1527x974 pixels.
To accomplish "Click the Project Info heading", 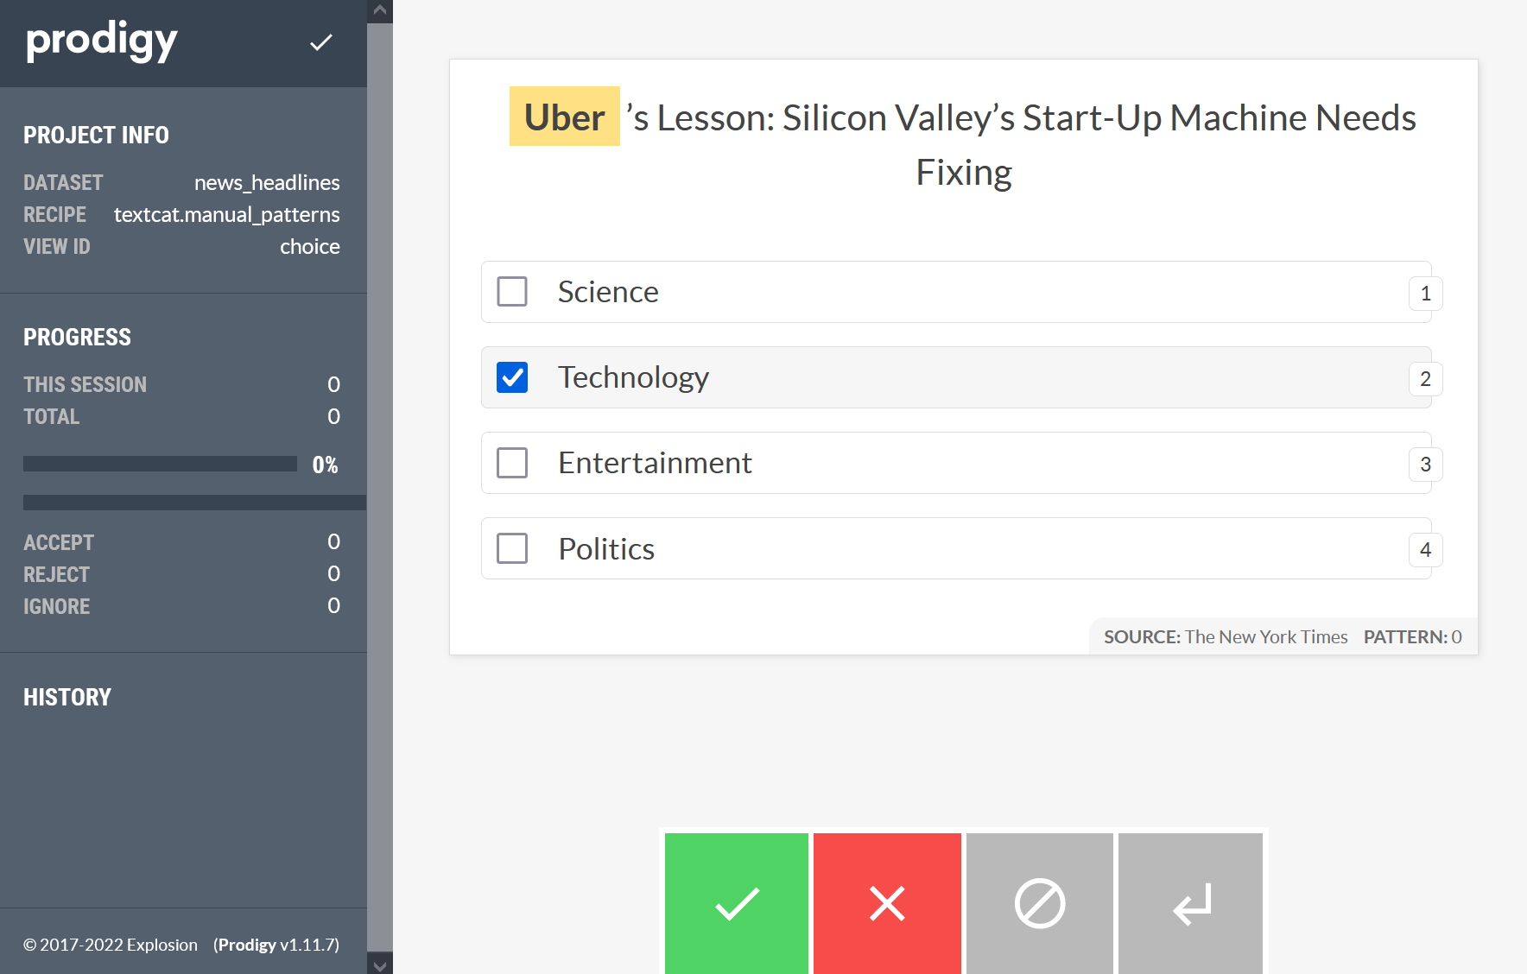I will tap(96, 135).
